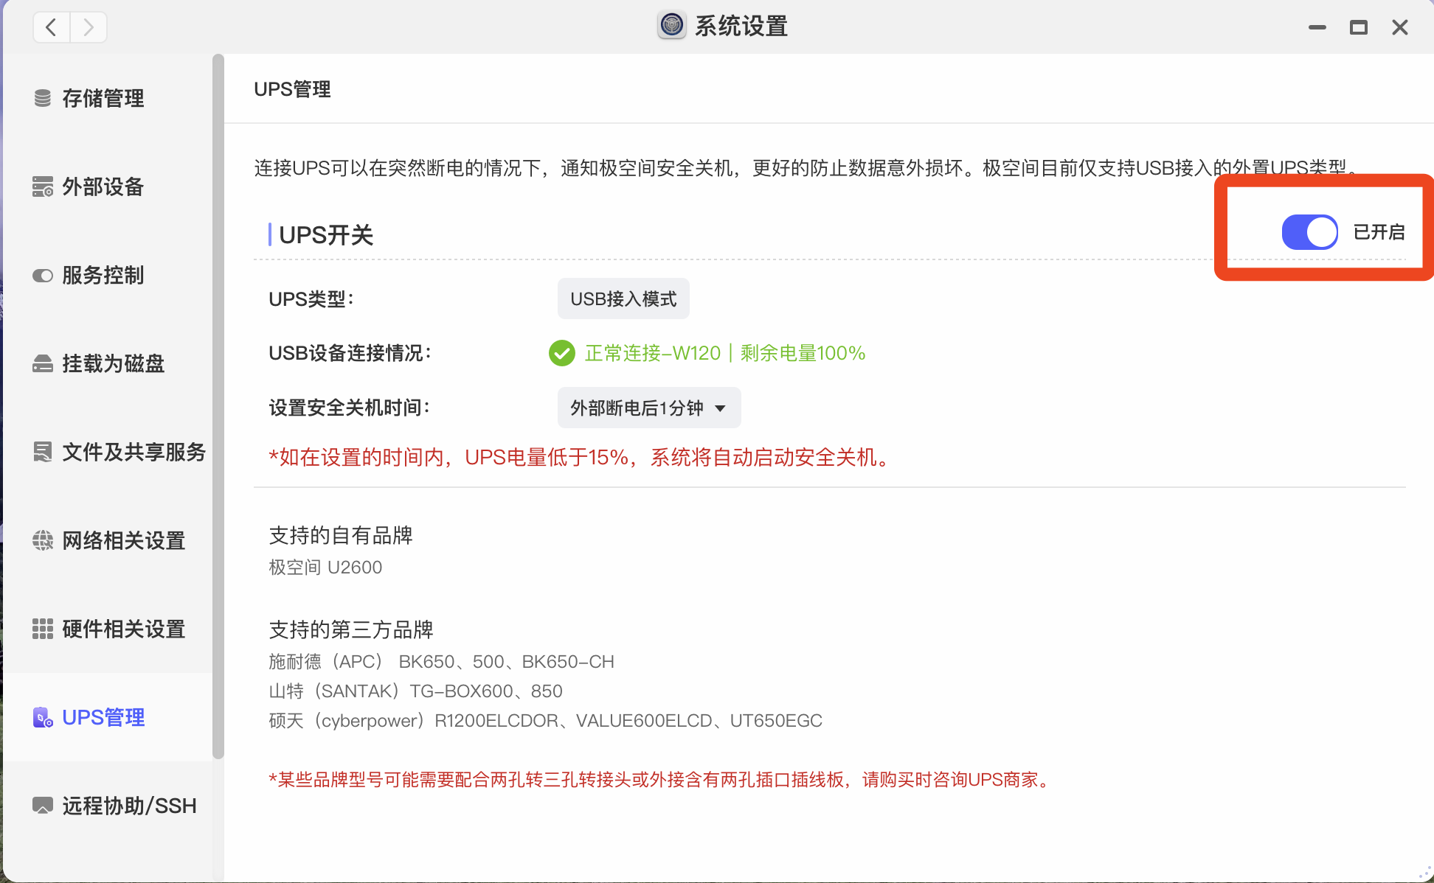Viewport: 1434px width, 883px height.
Task: Select the 挂载为磁盘 mount-as-disk icon
Action: tap(42, 363)
